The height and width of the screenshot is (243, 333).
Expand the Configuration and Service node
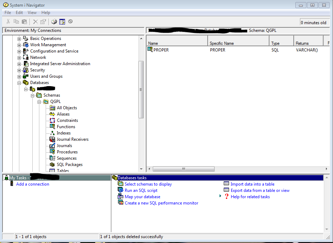pyautogui.click(x=19, y=52)
